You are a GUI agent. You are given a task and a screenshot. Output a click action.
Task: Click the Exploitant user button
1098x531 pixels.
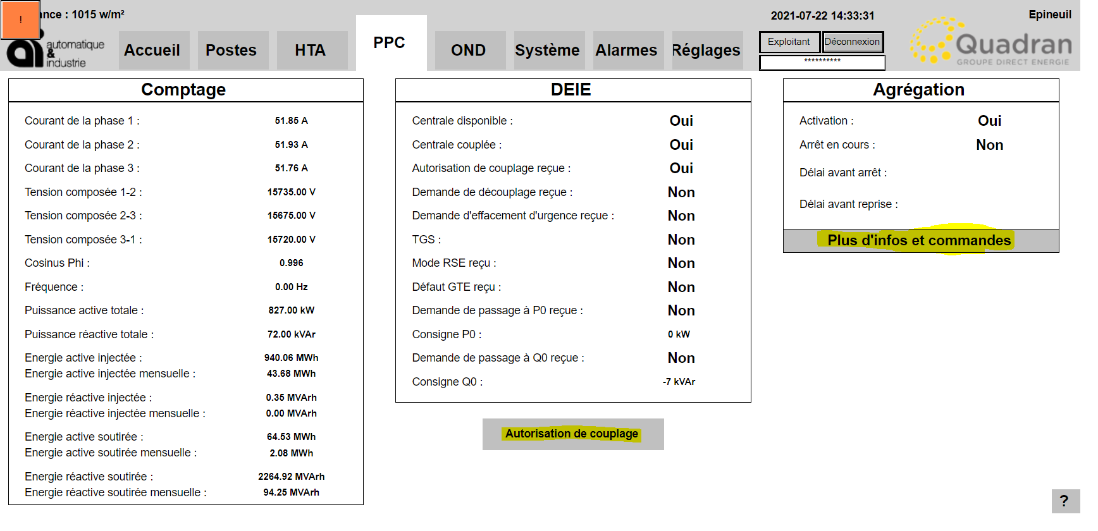click(x=789, y=42)
